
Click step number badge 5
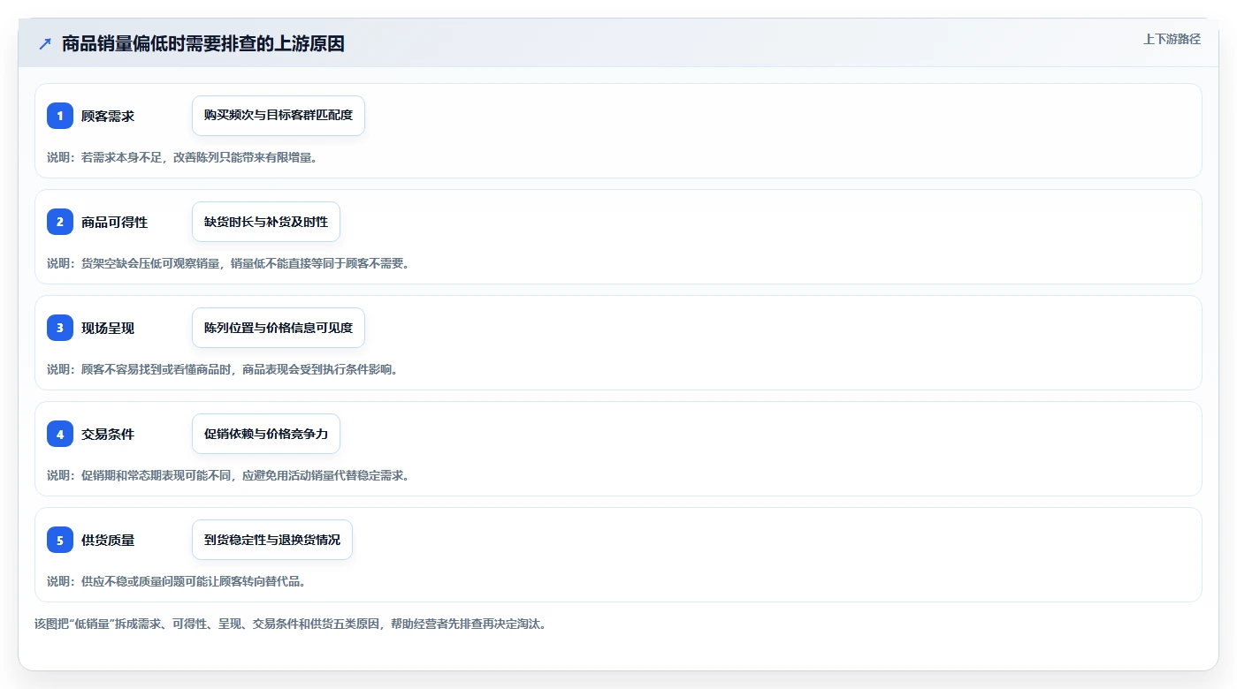[60, 540]
